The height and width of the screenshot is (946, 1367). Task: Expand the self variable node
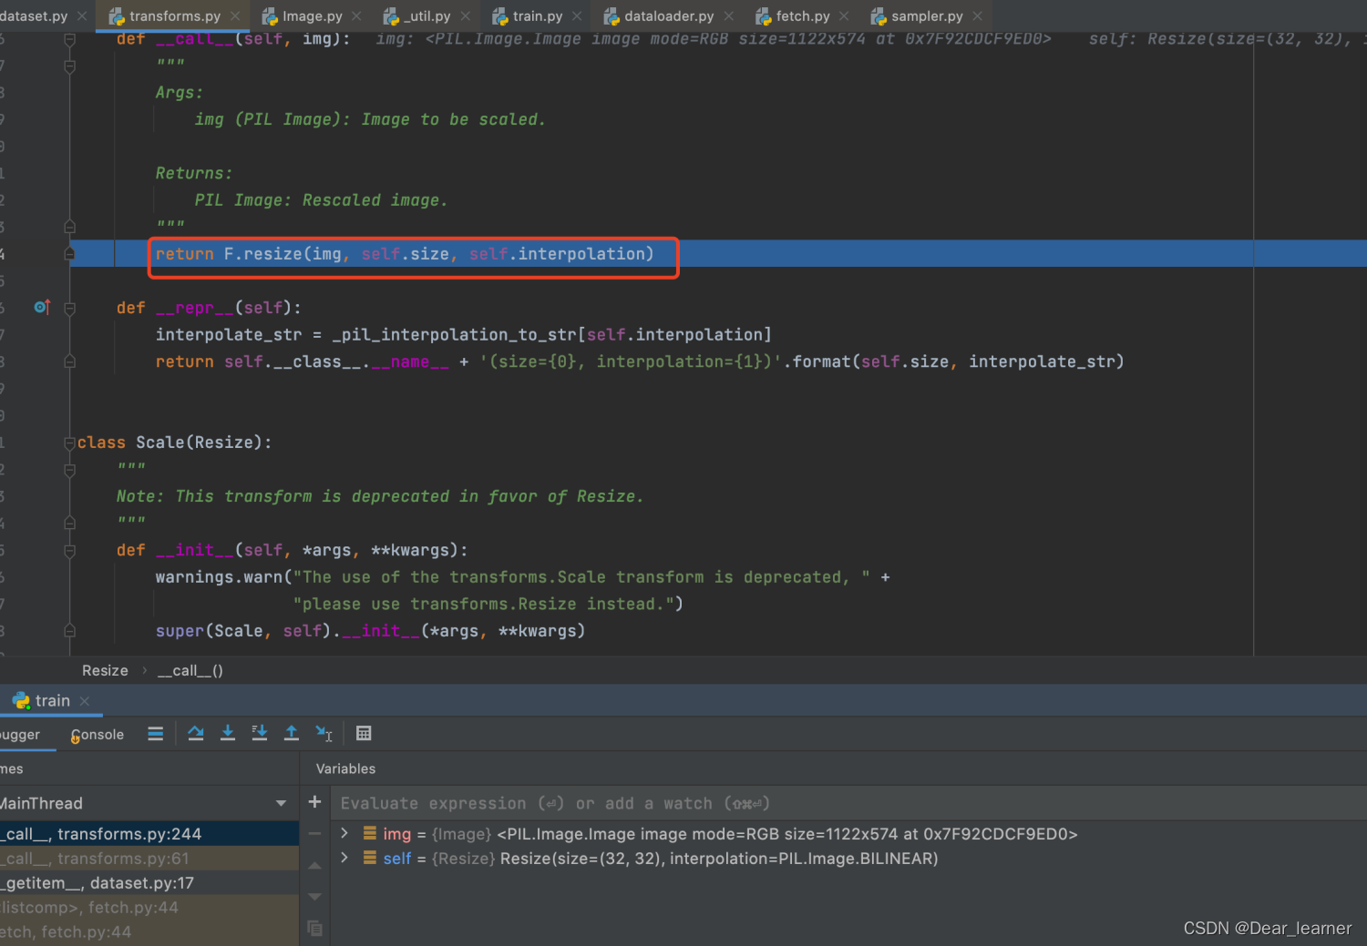344,858
